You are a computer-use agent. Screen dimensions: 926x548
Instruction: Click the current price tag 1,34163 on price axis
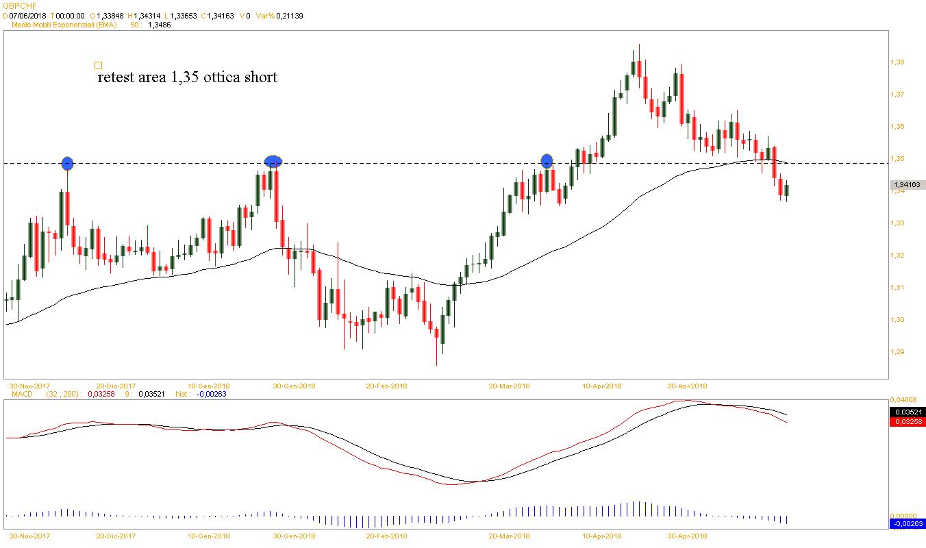[x=907, y=185]
